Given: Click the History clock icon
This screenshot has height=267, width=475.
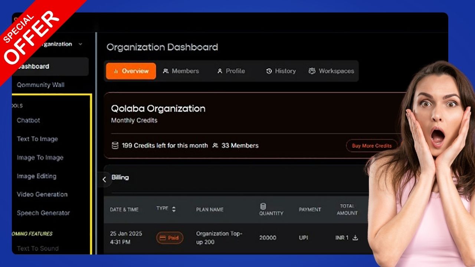Looking at the screenshot, I should 269,71.
